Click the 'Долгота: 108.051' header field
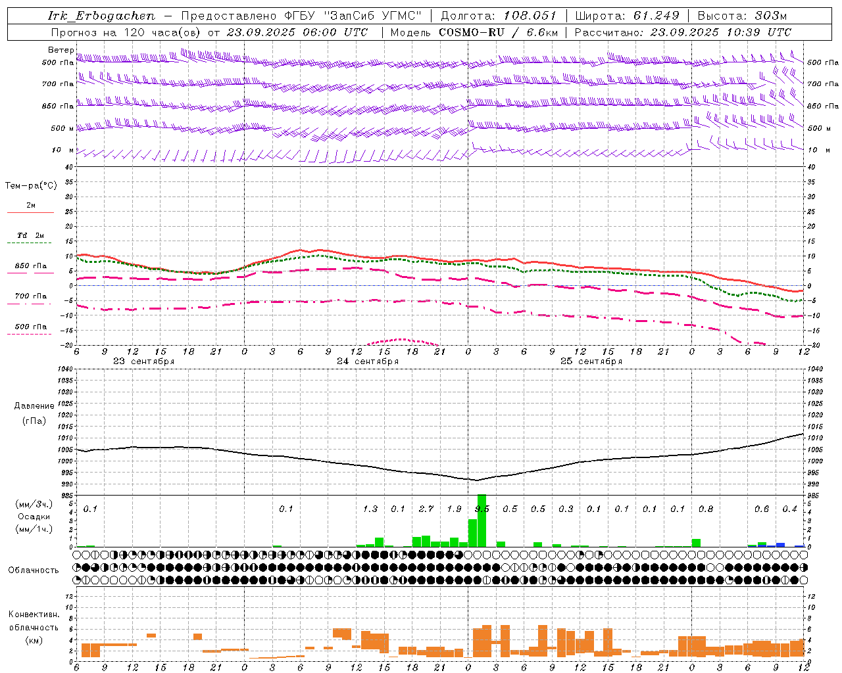Image resolution: width=842 pixels, height=673 pixels. click(498, 16)
